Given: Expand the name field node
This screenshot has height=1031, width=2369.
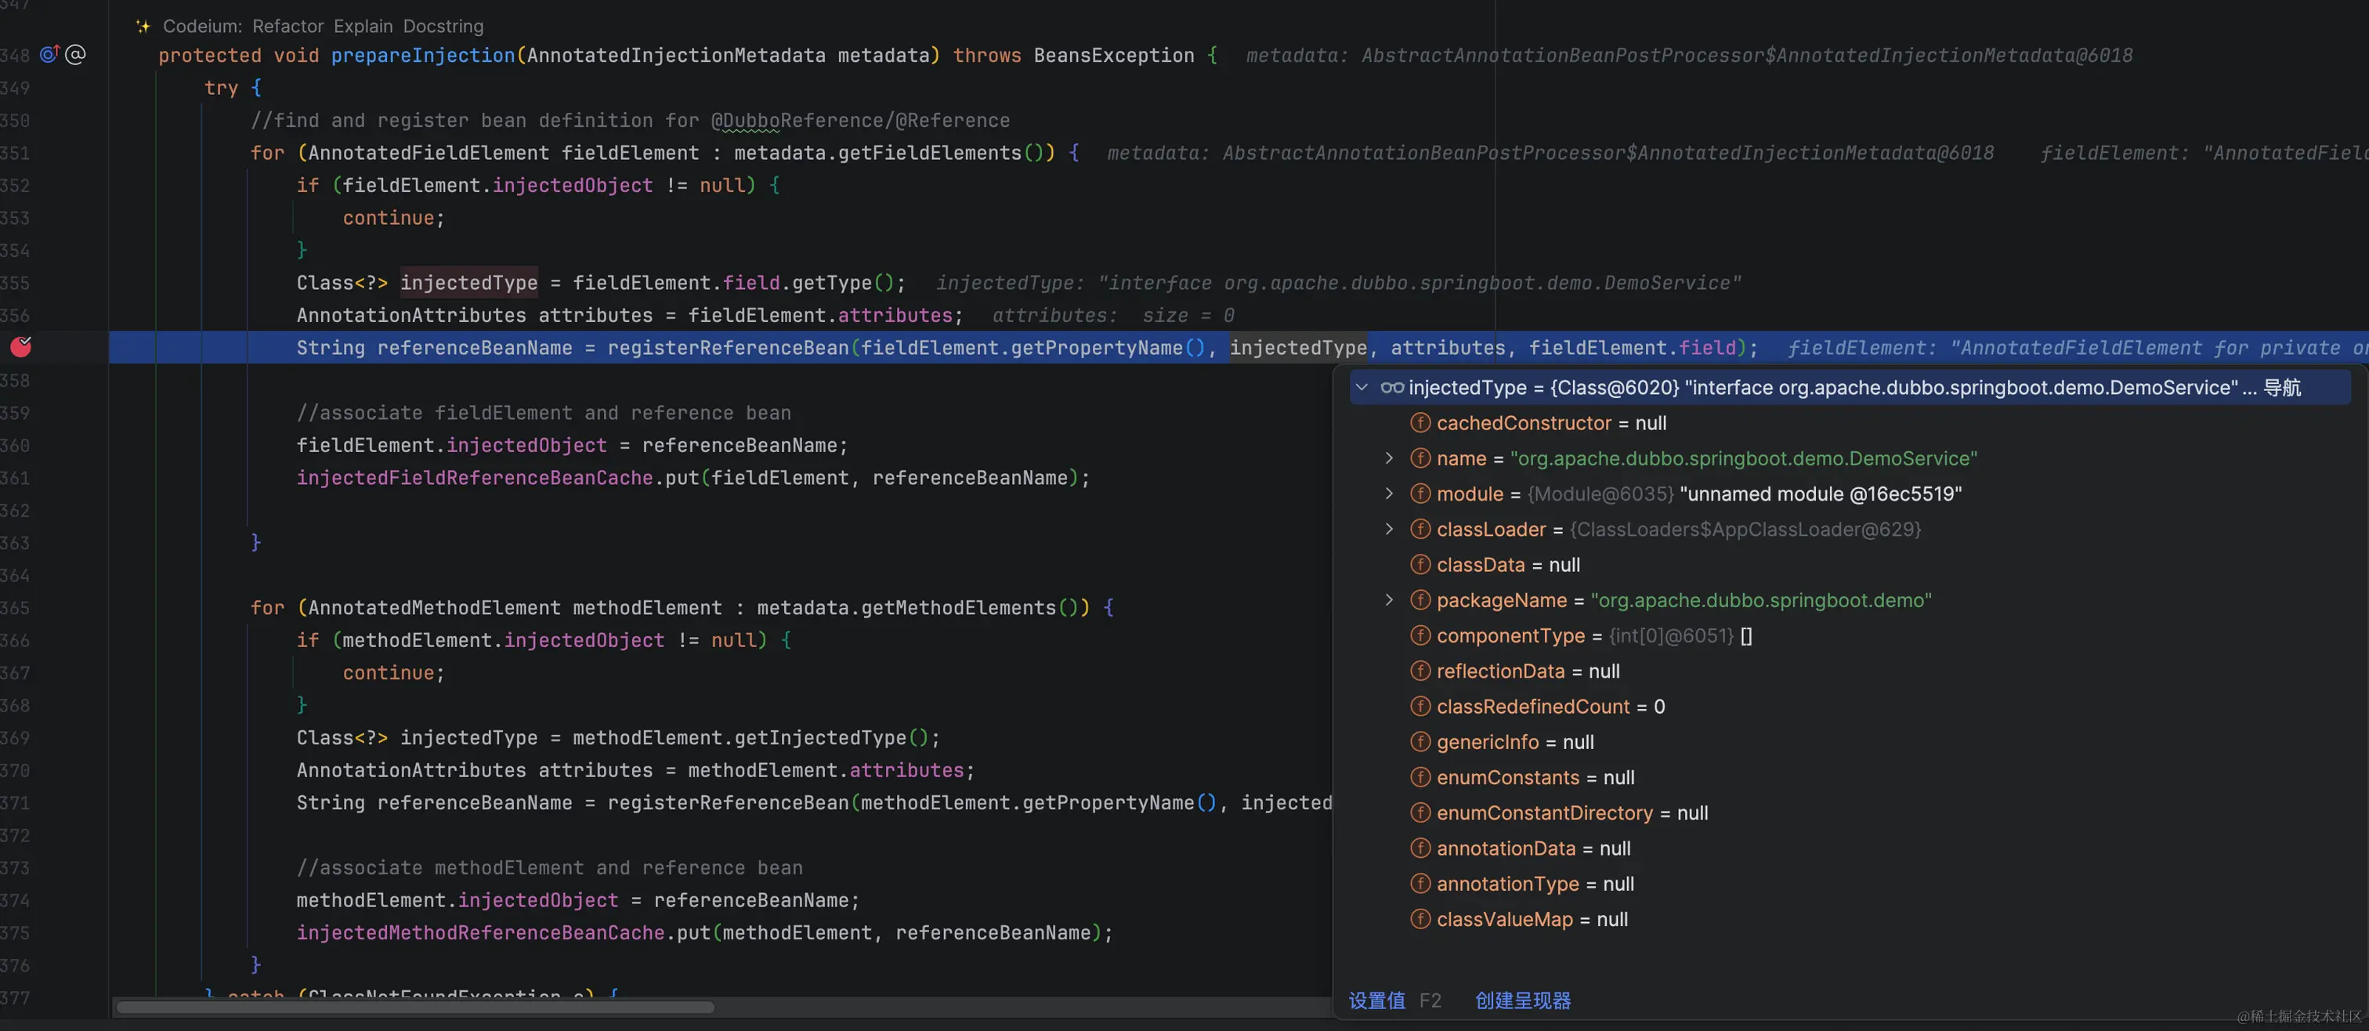Looking at the screenshot, I should [1389, 458].
